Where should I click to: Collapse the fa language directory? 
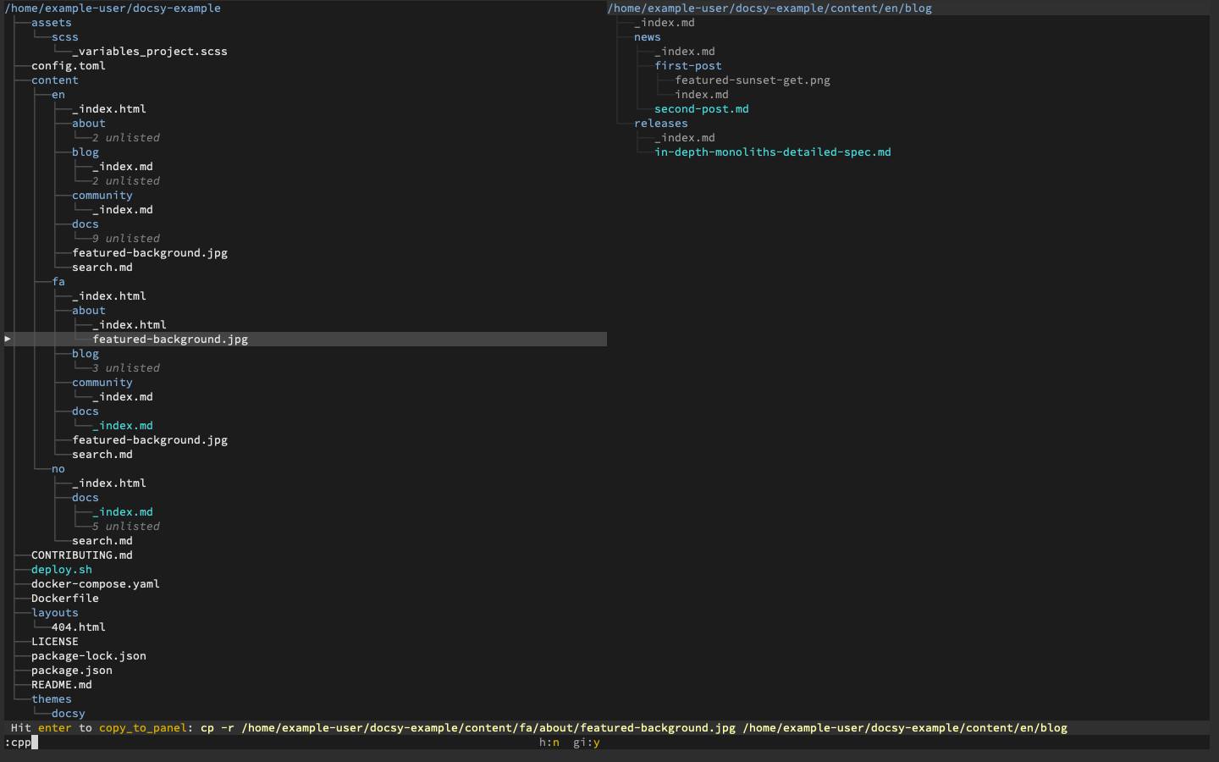tap(58, 281)
